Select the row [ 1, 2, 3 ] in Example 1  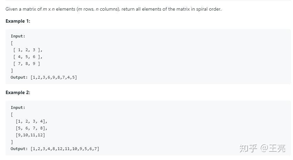pyautogui.click(x=28, y=50)
